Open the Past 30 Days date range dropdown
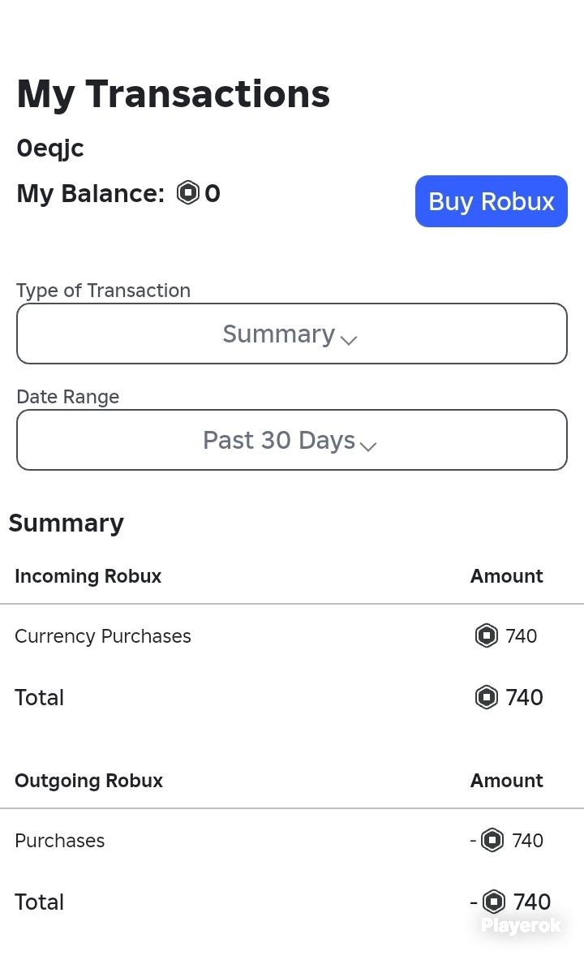The height and width of the screenshot is (956, 584). pyautogui.click(x=292, y=440)
